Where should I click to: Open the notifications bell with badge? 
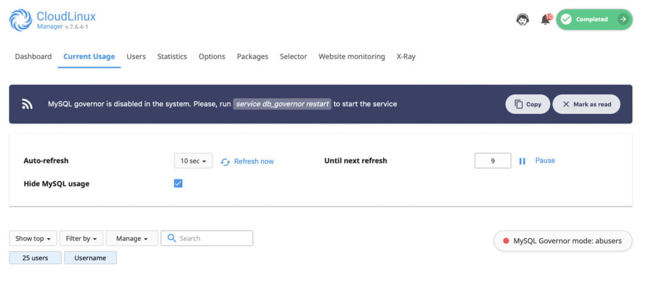click(x=546, y=19)
